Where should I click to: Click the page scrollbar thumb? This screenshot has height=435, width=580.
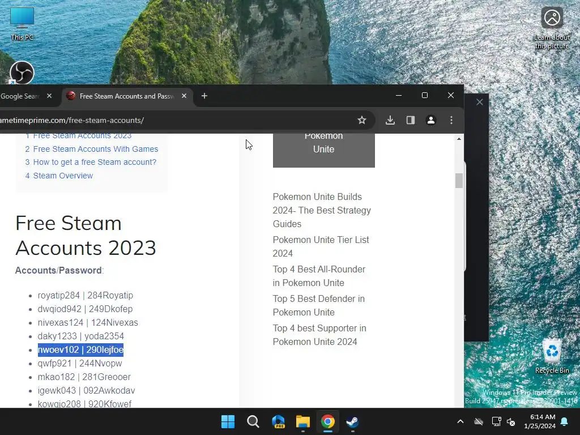(x=459, y=181)
